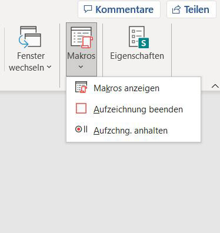
Task: Choose Aufzeichnung beenden from the menu
Action: 134,109
